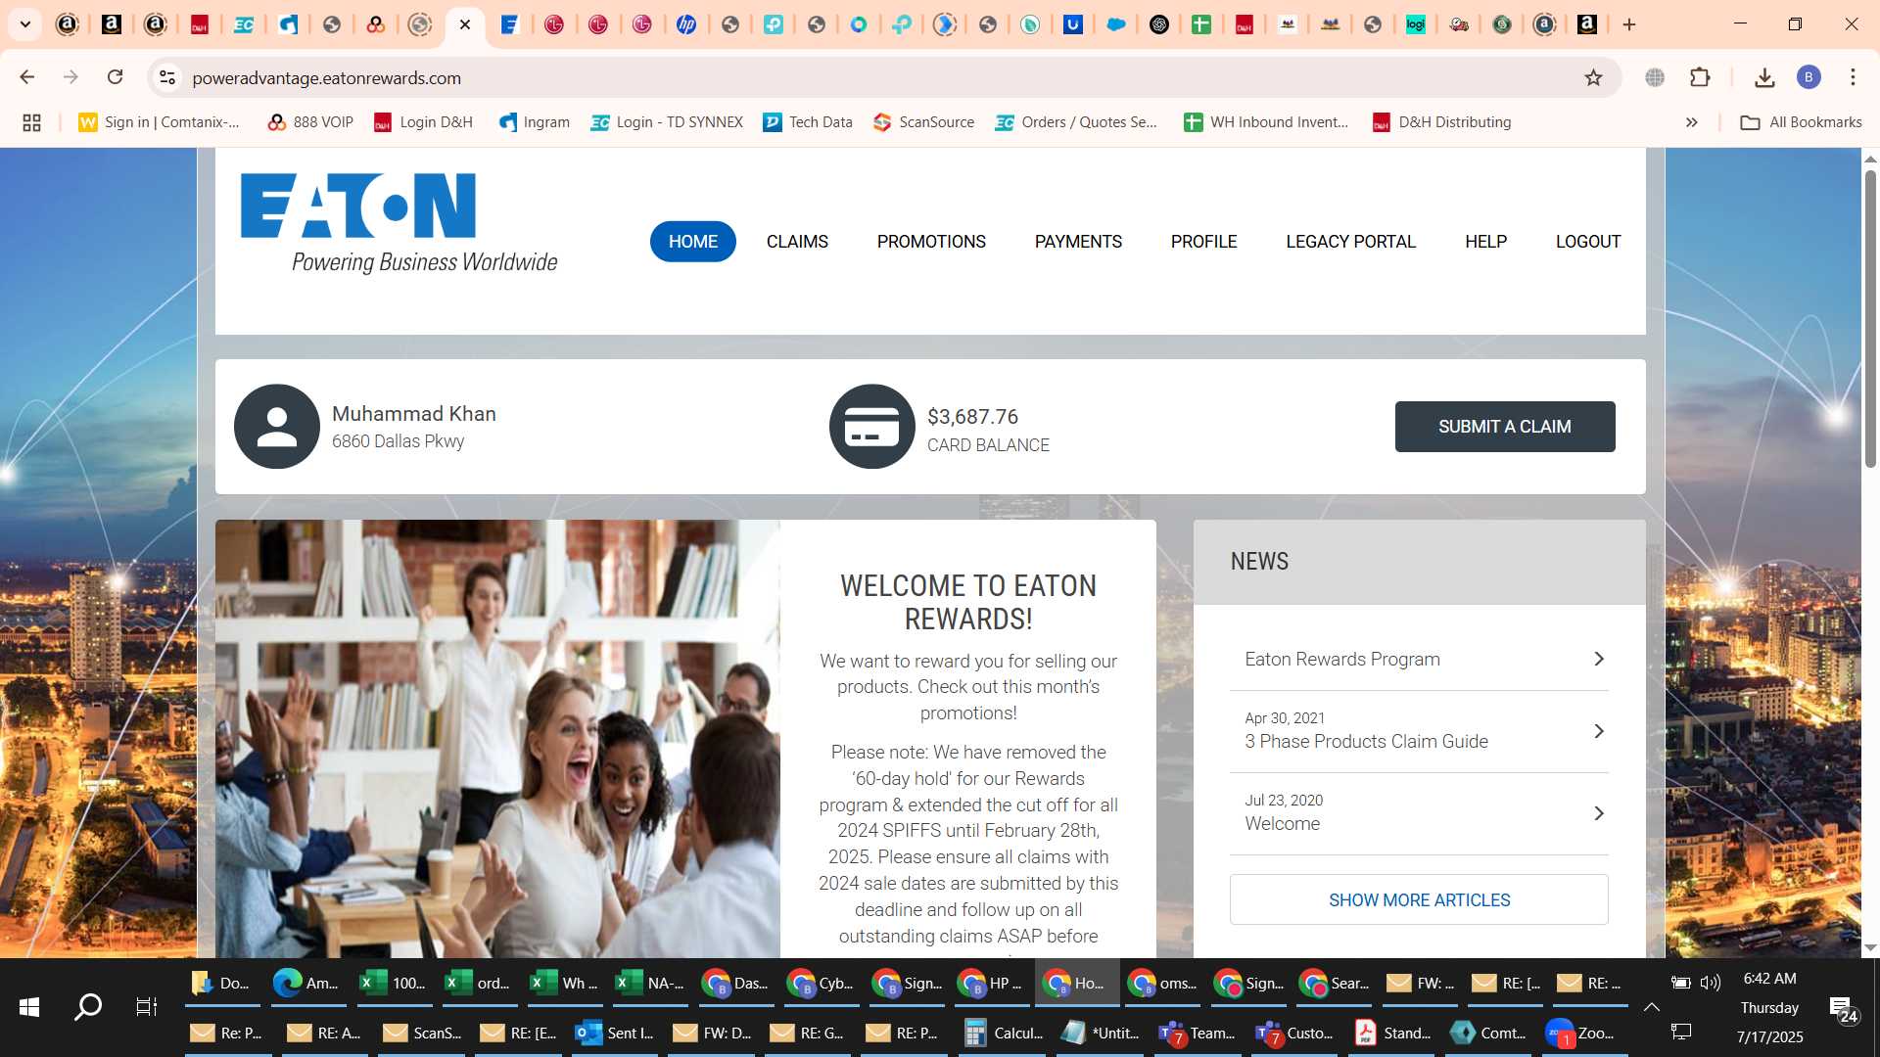Open notification center icon
1880x1057 pixels.
coord(1844,1009)
